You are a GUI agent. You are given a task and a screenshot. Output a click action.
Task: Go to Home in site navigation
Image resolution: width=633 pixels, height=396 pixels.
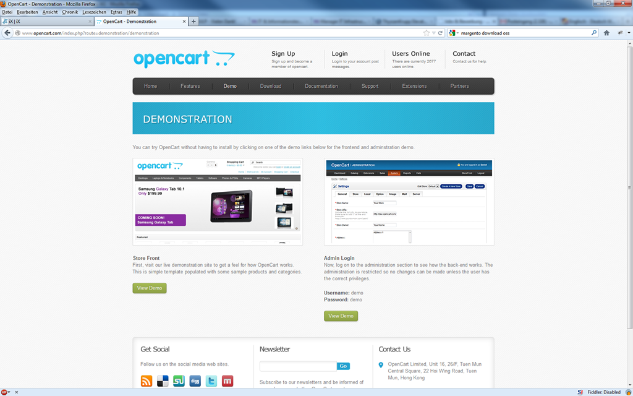(151, 86)
